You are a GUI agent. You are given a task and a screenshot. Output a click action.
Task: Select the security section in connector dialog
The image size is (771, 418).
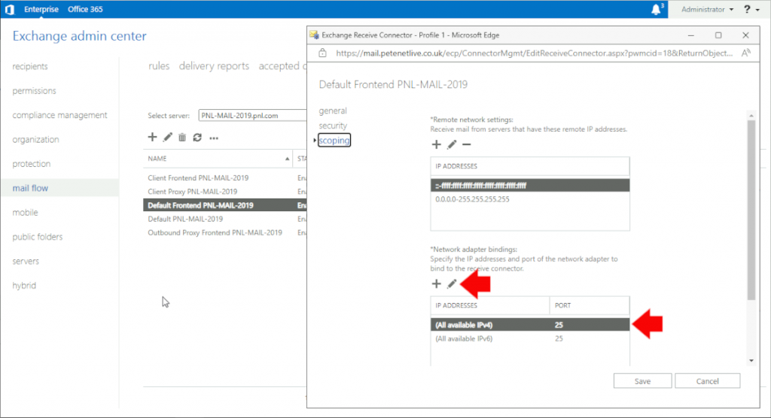333,126
